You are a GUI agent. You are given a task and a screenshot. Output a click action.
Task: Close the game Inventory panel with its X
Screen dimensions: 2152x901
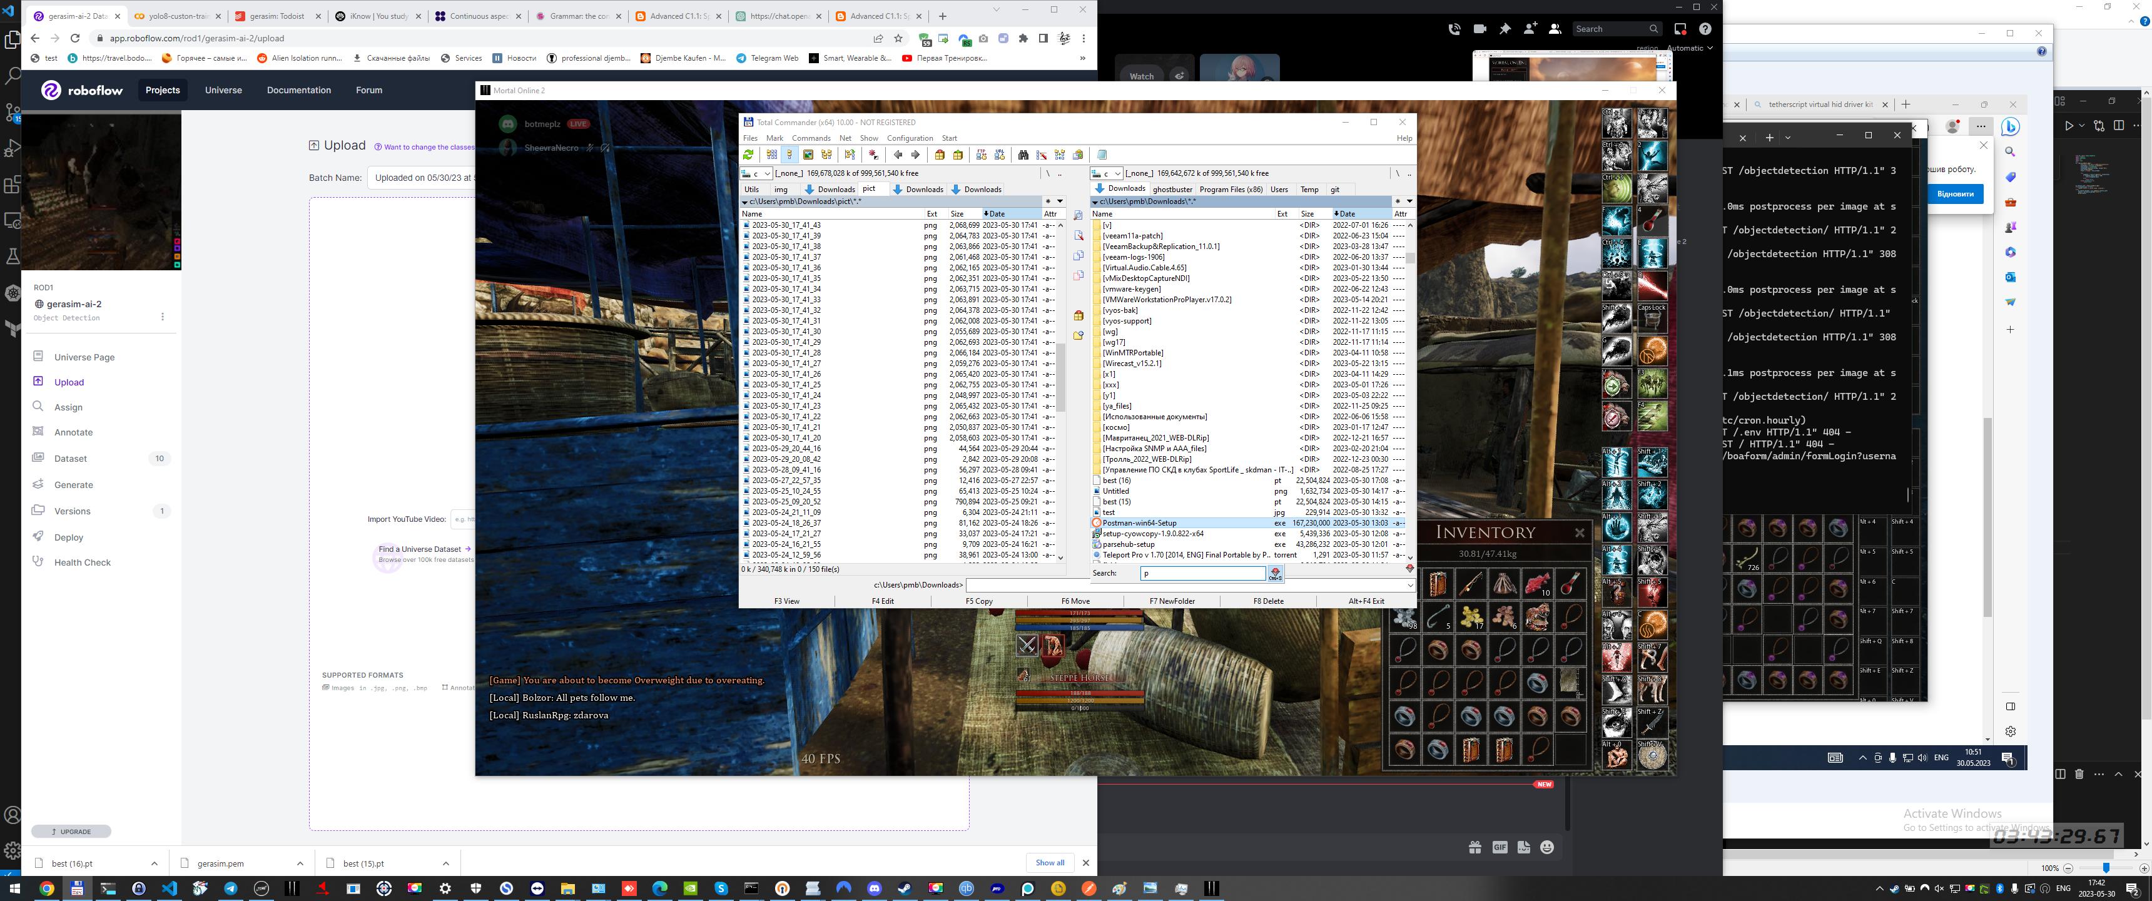pos(1579,532)
